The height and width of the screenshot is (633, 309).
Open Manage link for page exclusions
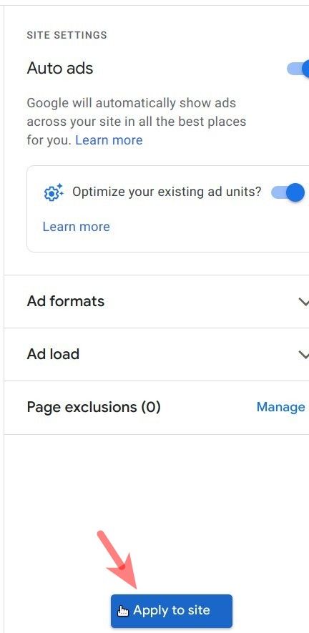280,407
